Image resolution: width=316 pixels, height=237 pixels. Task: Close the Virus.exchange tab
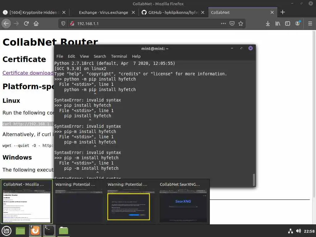click(133, 12)
